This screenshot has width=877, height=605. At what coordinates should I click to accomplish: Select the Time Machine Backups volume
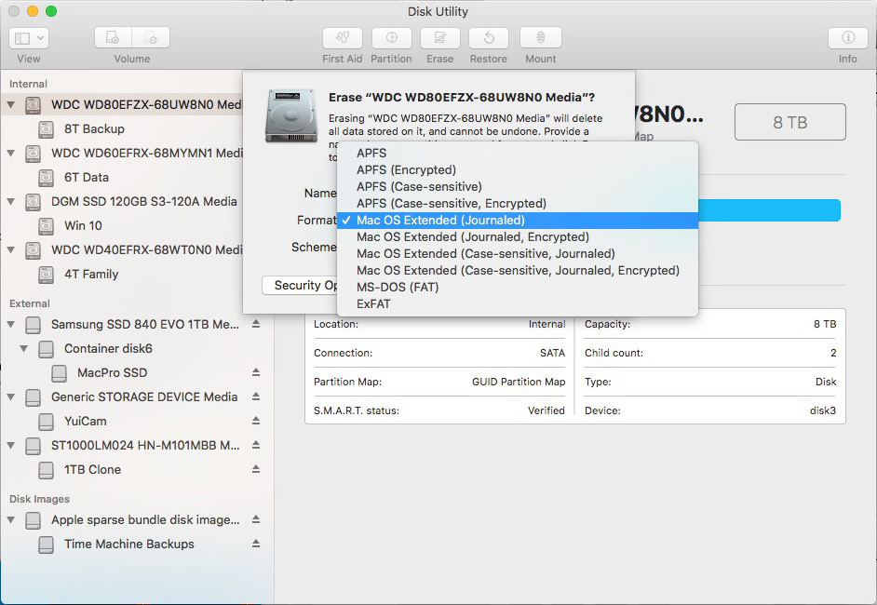click(128, 544)
